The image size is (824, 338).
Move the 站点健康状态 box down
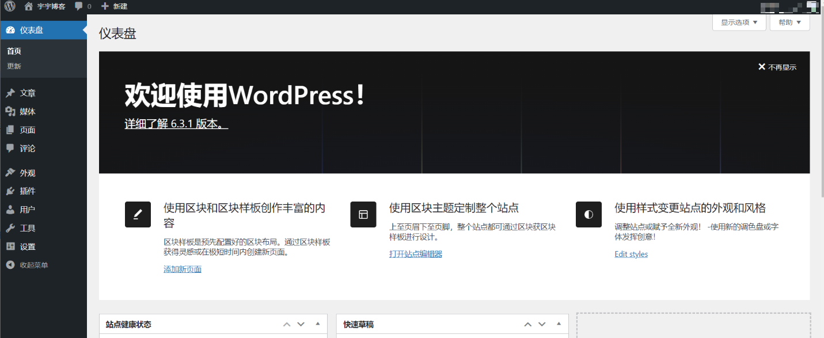pyautogui.click(x=301, y=324)
